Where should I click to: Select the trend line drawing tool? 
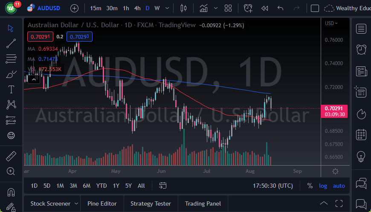click(x=11, y=43)
